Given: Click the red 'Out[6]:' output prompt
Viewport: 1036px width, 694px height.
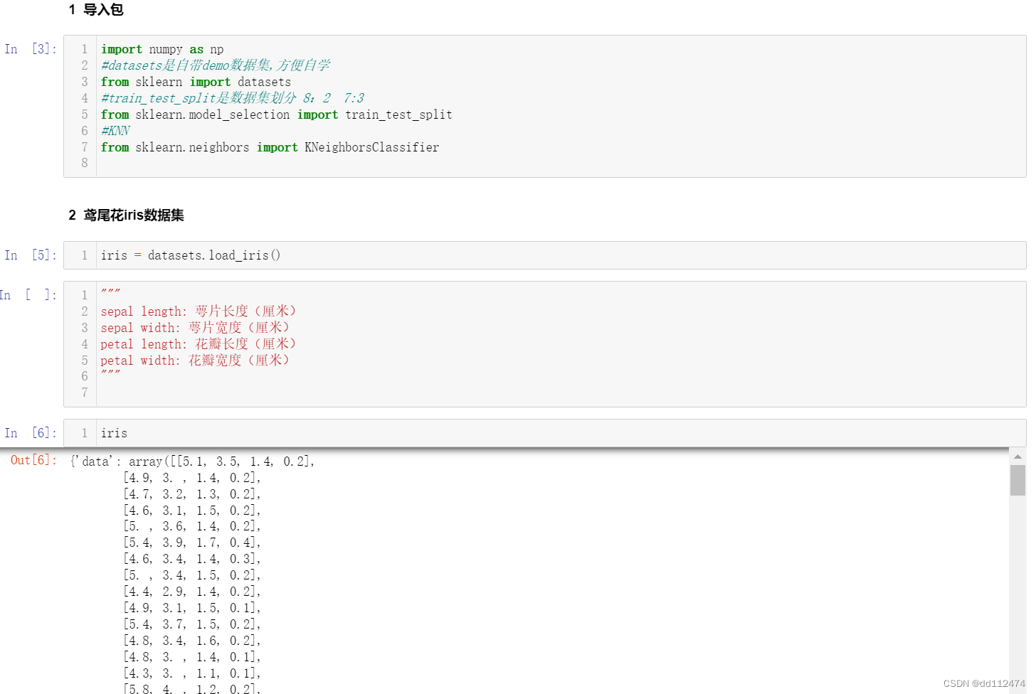Looking at the screenshot, I should [x=33, y=460].
